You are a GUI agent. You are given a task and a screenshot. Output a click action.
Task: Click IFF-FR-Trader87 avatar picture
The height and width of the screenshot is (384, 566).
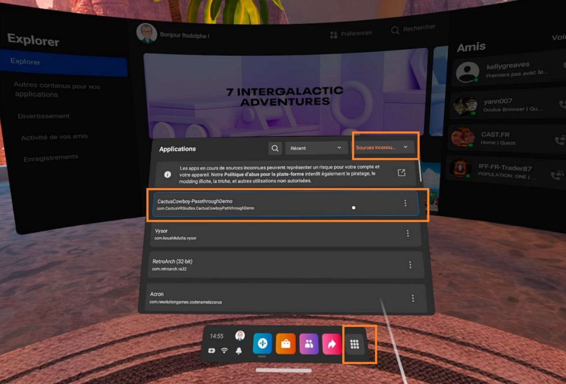coord(460,169)
